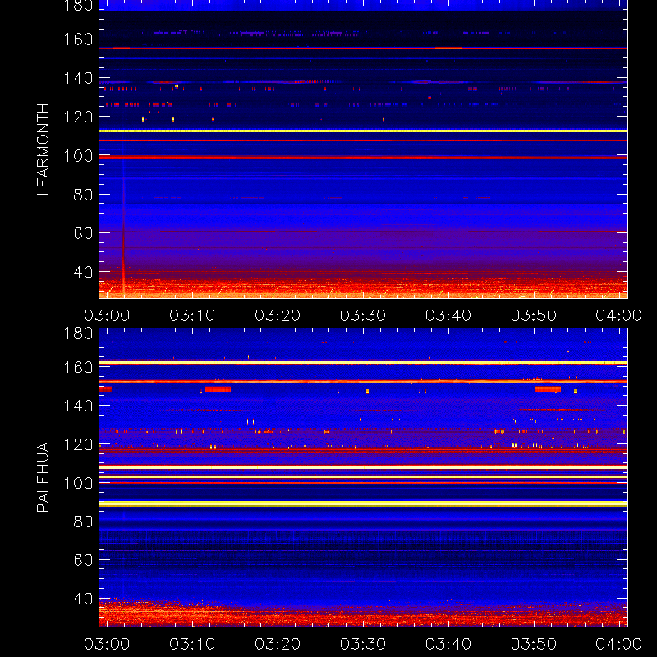Click the 04:00 time label below Palehua plot
The image size is (657, 657).
(x=619, y=644)
